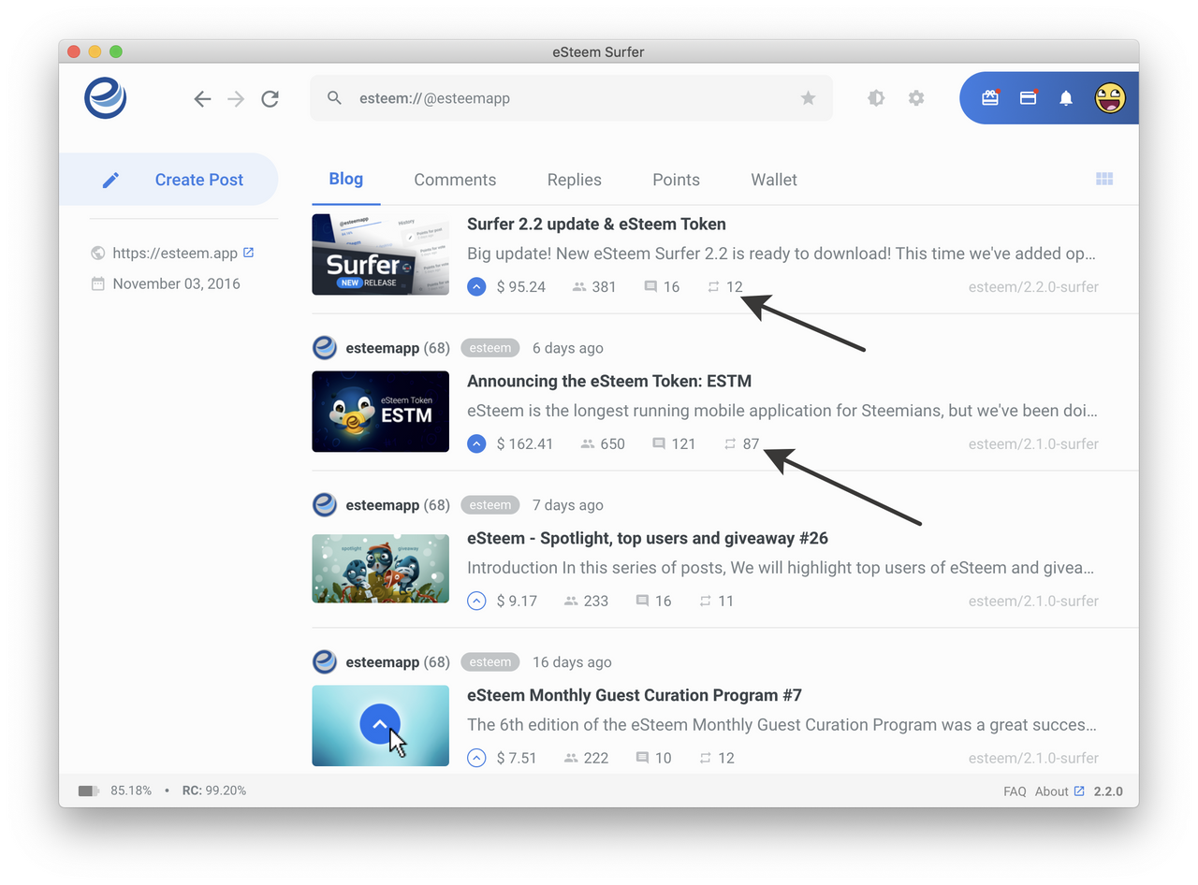Upvote the Spotlight giveaway #26 post
Viewport: 1198px width, 885px height.
476,601
